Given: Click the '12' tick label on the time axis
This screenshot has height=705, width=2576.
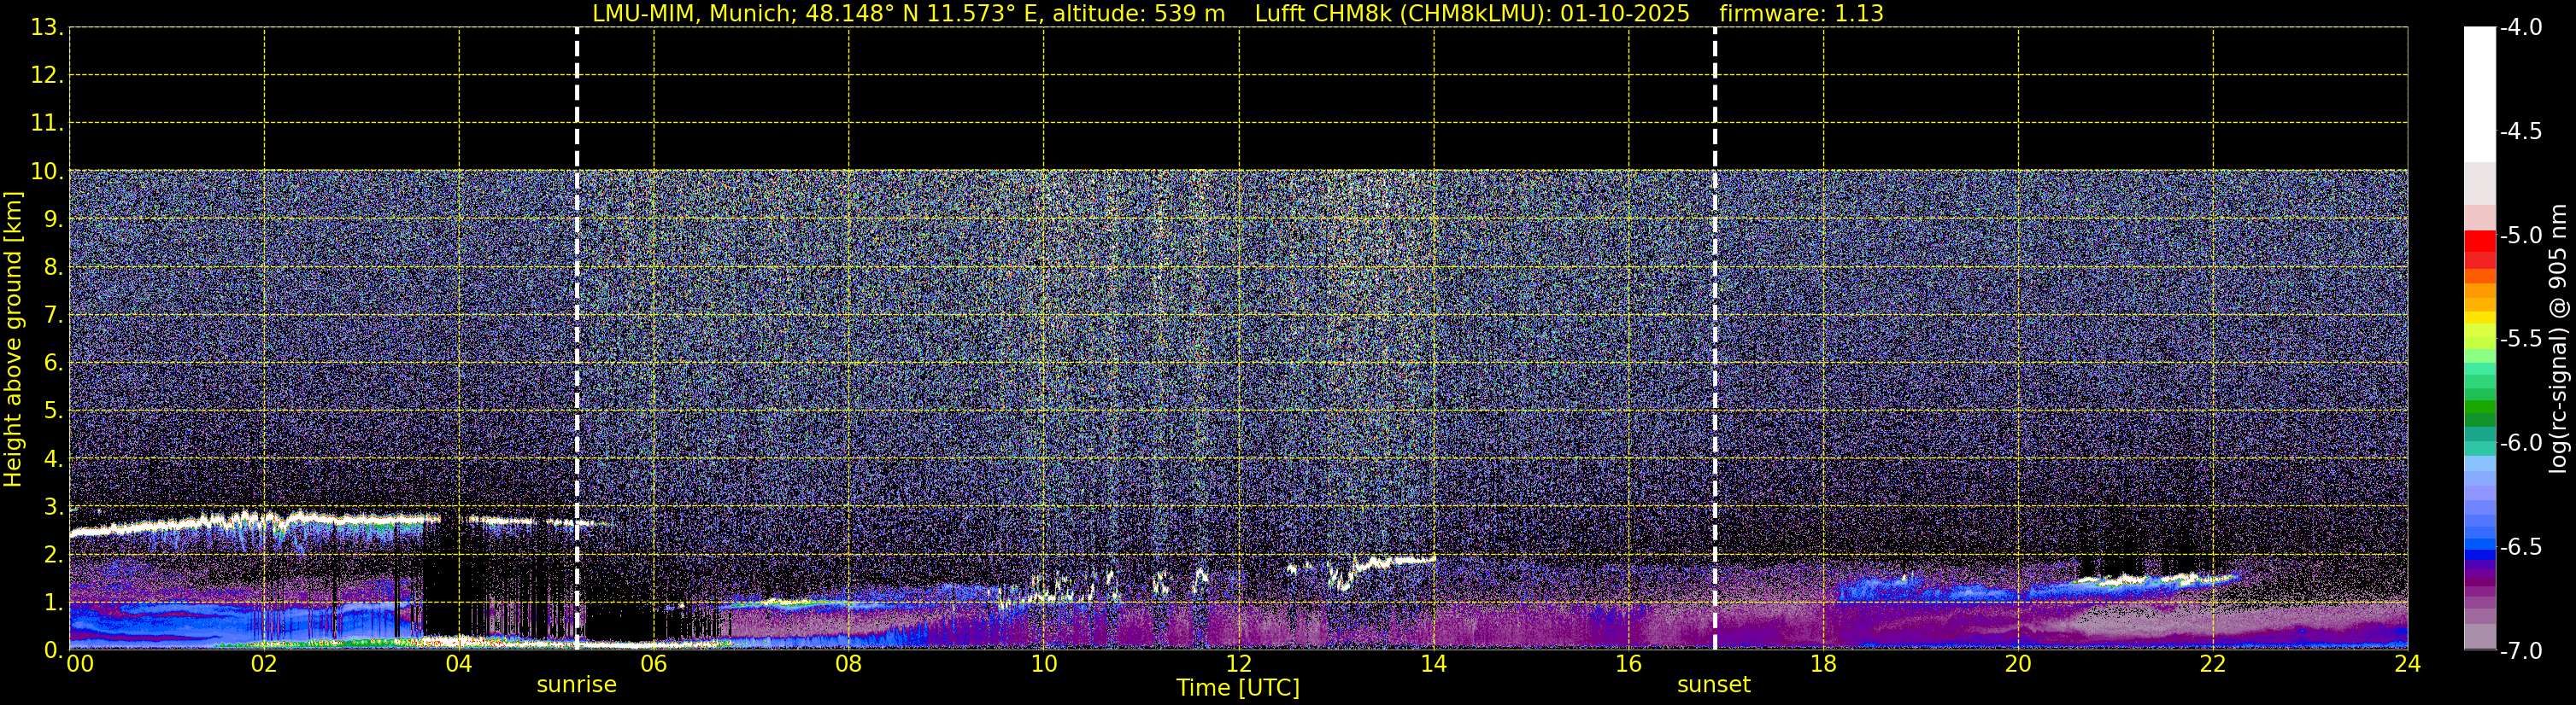Looking at the screenshot, I should [1239, 664].
